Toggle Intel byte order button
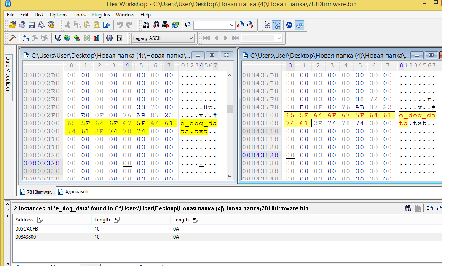Image resolution: width=461 pixels, height=266 pixels. click(x=299, y=25)
